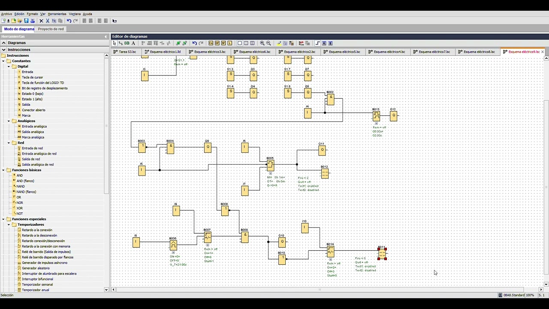Click the zoom in magnifier icon
The height and width of the screenshot is (309, 549).
[262, 43]
